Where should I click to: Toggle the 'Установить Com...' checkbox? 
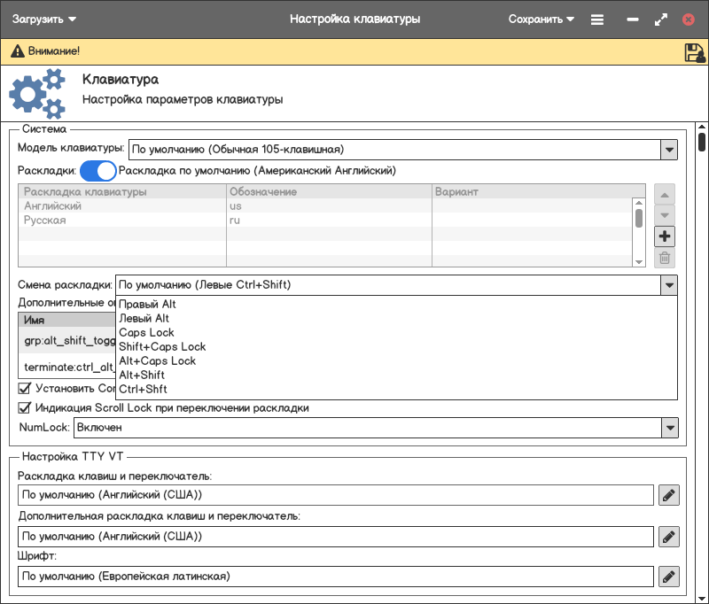coord(25,388)
